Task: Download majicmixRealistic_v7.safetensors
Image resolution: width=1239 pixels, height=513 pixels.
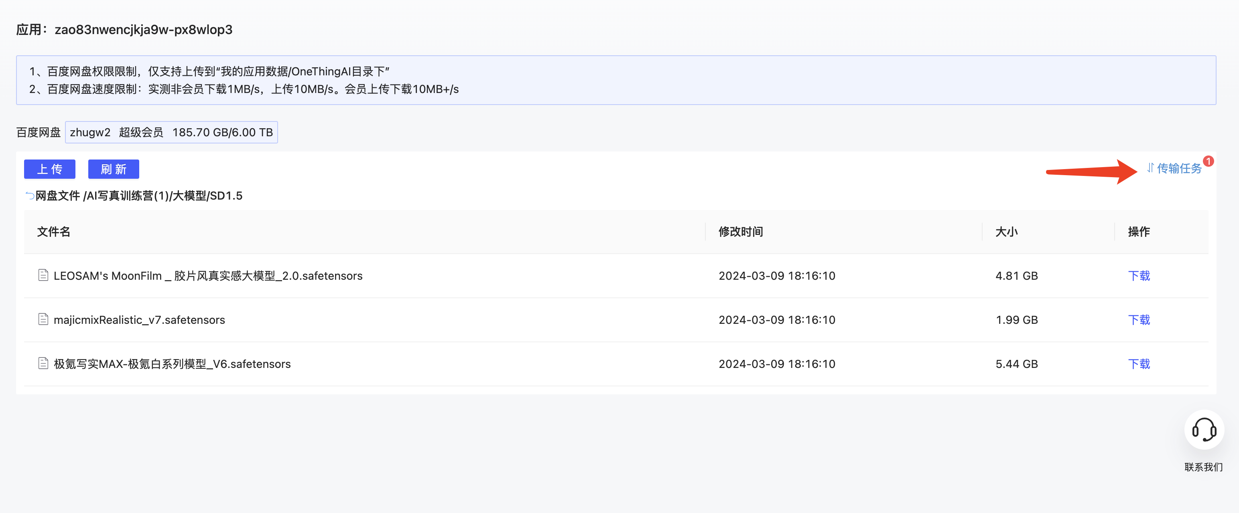Action: pyautogui.click(x=1138, y=320)
